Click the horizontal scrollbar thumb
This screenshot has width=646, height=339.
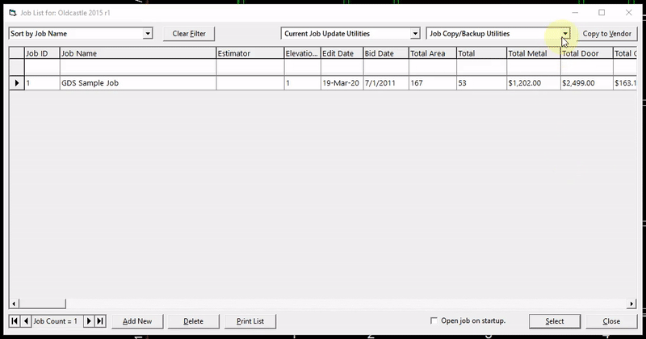tap(42, 304)
